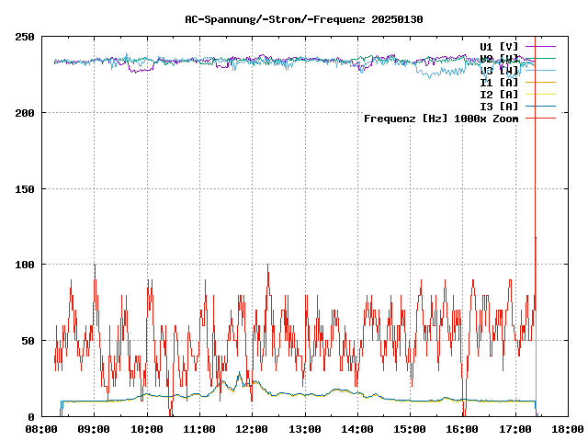
Task: Click the yellow I2 legend line sample
Action: coord(540,94)
